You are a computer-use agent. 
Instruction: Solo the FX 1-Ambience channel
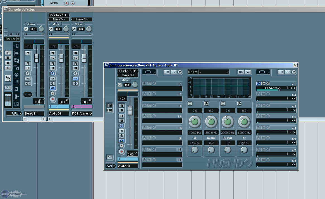(75, 58)
